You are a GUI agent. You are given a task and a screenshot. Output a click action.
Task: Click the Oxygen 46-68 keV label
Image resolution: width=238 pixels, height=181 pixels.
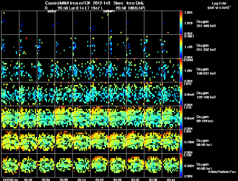[204, 166]
